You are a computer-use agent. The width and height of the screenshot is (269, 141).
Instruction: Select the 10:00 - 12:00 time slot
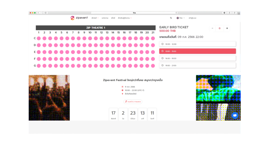pyautogui.click(x=197, y=44)
